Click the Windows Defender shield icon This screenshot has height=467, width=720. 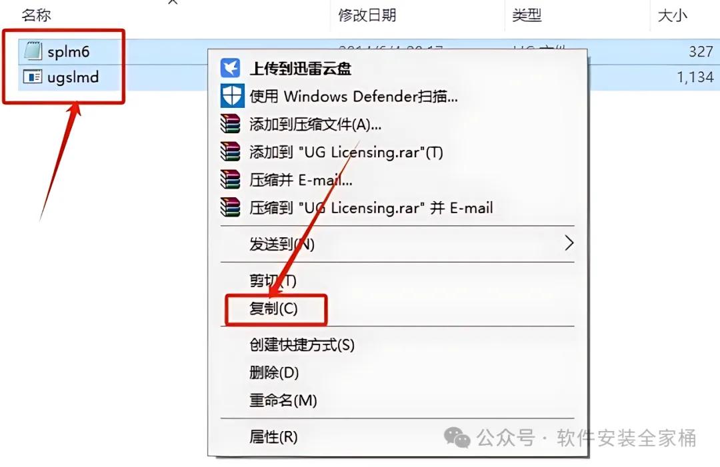(232, 96)
